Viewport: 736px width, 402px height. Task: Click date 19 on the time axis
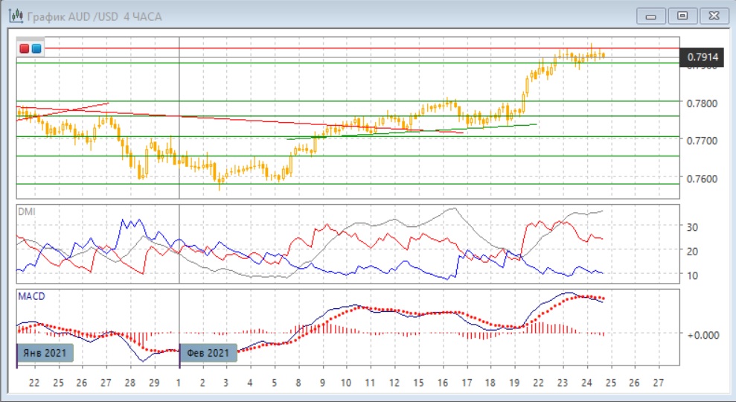(x=514, y=382)
